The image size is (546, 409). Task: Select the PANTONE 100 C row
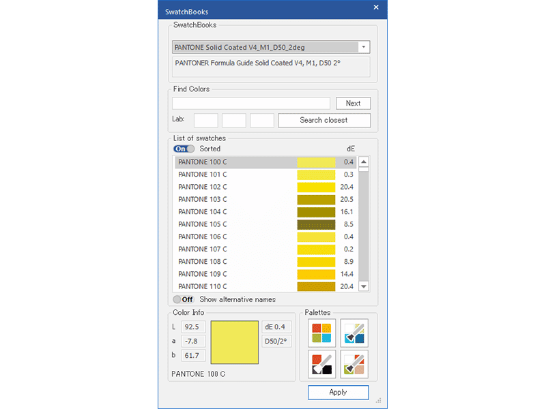click(265, 162)
